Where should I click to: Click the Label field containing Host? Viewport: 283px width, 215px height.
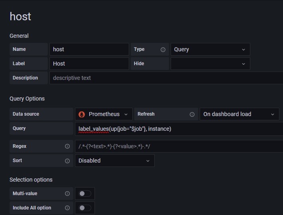pos(89,64)
